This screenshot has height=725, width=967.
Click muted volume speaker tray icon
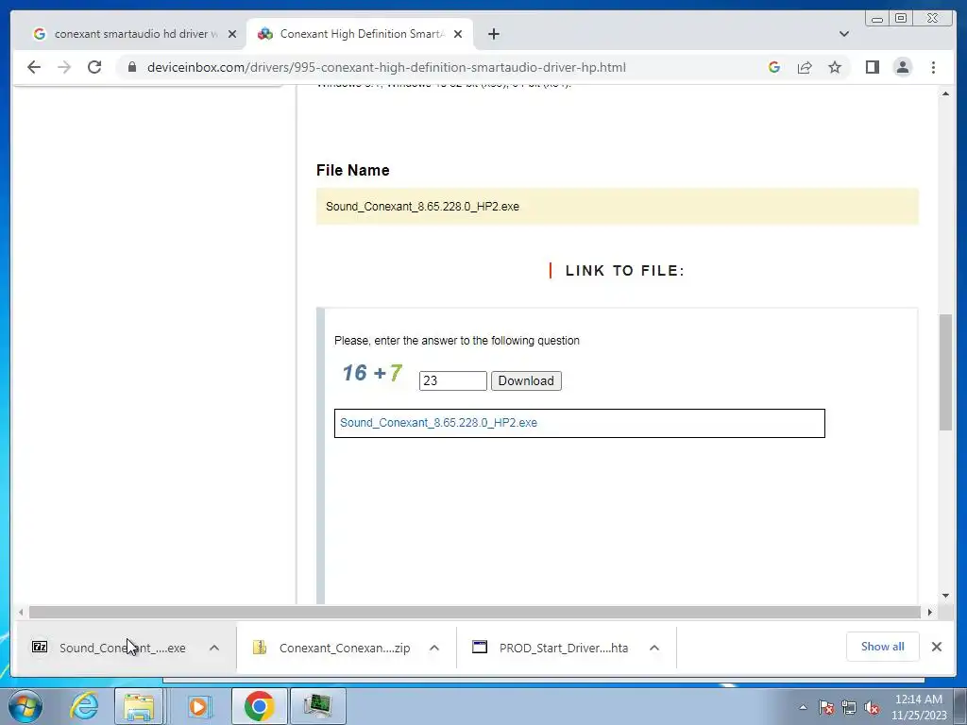point(872,707)
